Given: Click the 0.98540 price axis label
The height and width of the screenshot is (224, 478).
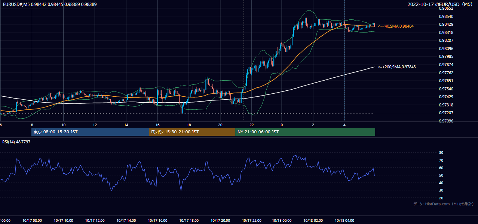Looking at the screenshot, I should [x=446, y=16].
